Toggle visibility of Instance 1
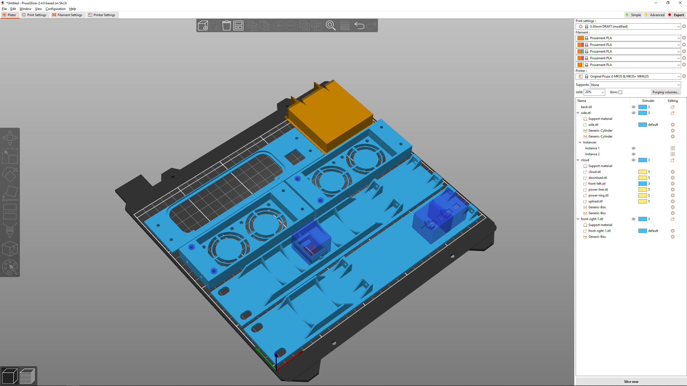This screenshot has width=687, height=386. [634, 148]
